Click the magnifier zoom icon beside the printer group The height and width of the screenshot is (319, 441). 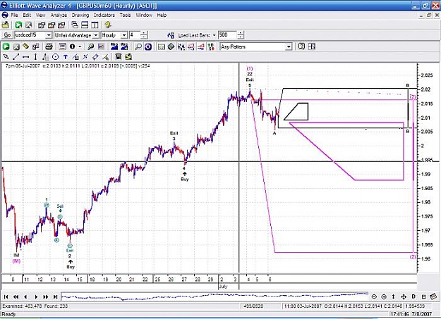click(90, 46)
